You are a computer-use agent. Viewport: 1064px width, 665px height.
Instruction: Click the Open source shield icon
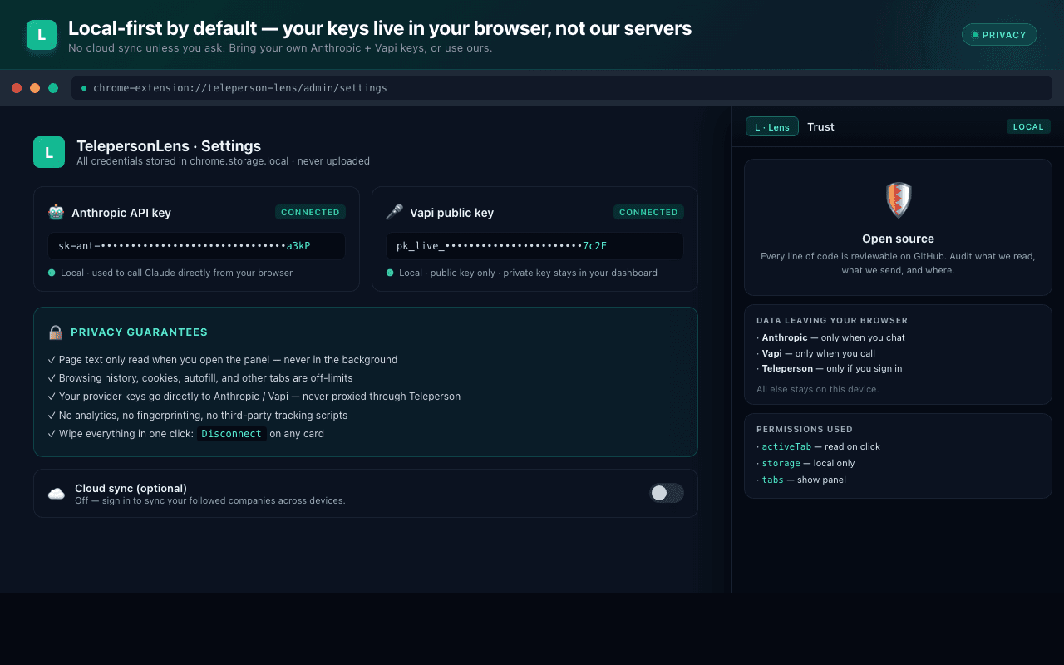pyautogui.click(x=898, y=200)
